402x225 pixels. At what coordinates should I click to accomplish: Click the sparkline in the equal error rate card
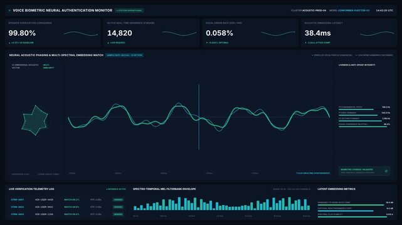(278, 34)
